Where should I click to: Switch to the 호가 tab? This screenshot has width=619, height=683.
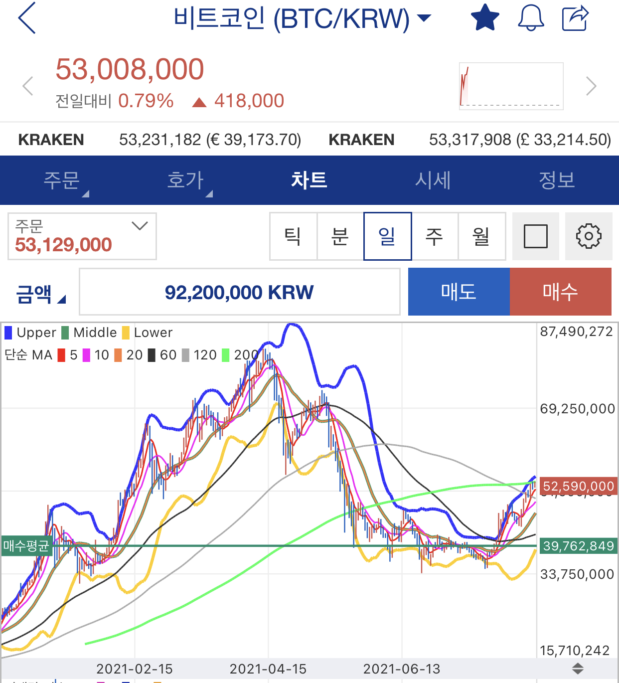(185, 180)
